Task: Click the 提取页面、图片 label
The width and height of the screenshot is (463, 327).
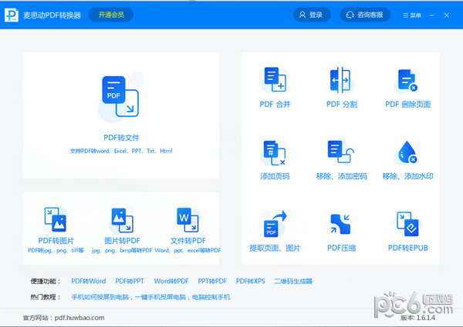Action: click(x=275, y=248)
